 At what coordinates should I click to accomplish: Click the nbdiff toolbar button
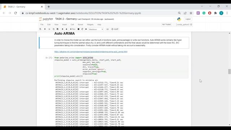tap(115, 29)
